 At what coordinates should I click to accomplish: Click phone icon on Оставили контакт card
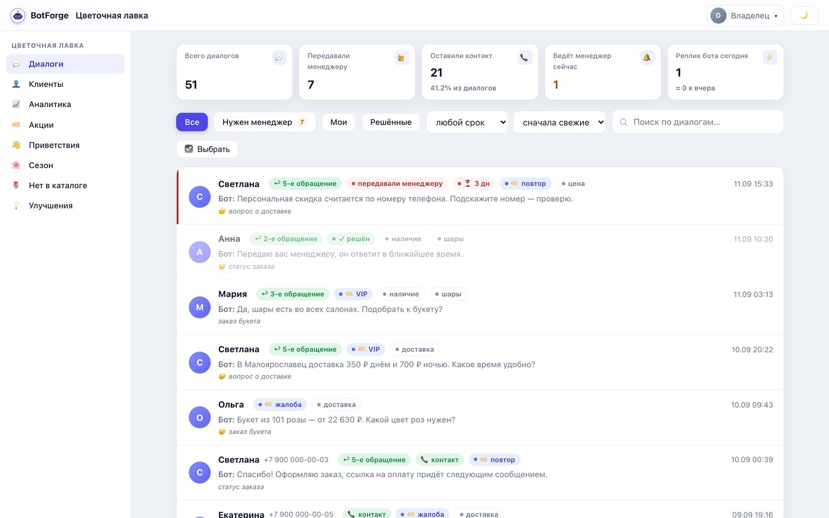click(x=524, y=57)
